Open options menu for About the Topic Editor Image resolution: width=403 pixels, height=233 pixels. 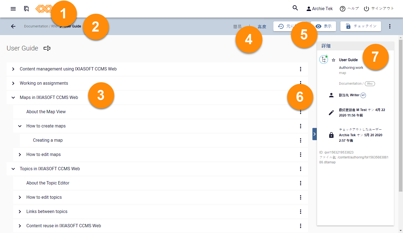pyautogui.click(x=301, y=183)
